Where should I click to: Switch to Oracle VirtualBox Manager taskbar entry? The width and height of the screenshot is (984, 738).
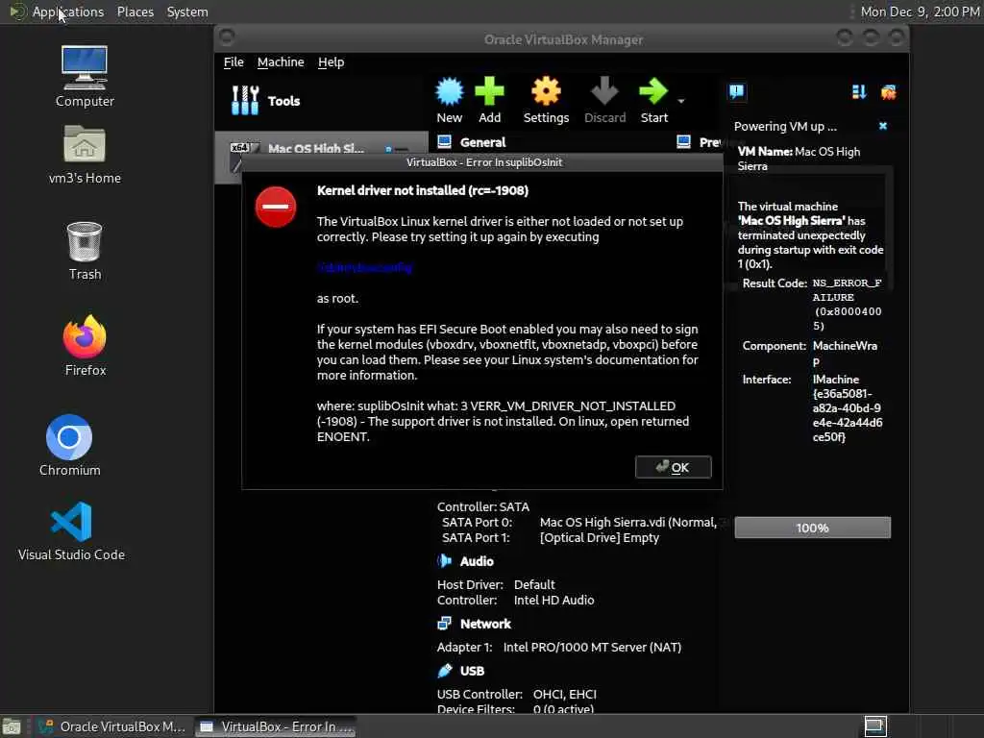click(111, 726)
